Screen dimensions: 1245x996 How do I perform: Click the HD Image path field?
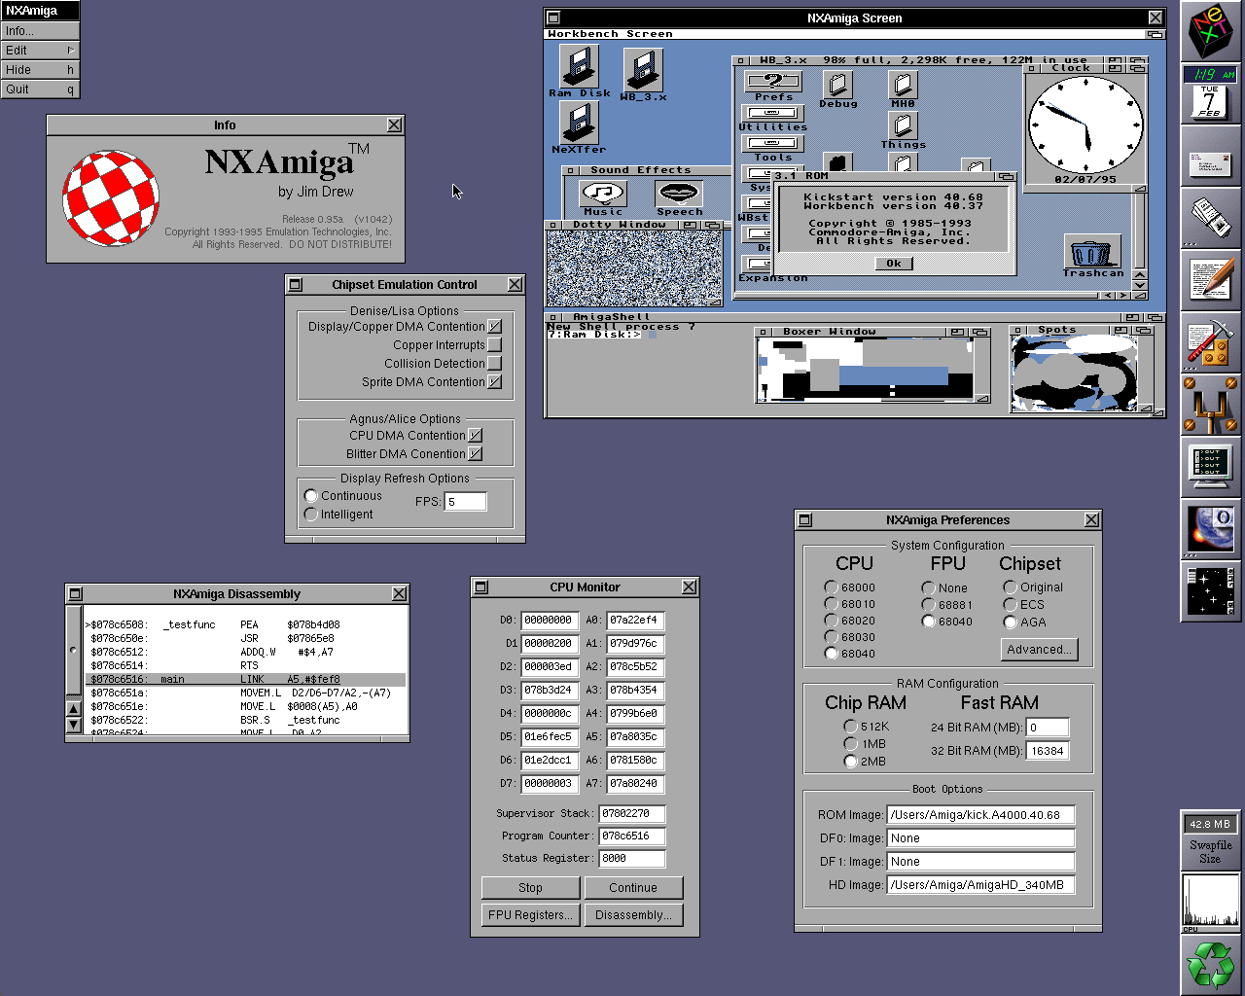pyautogui.click(x=980, y=885)
